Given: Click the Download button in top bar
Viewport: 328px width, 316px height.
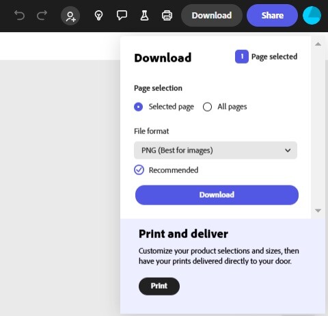Looking at the screenshot, I should point(212,16).
